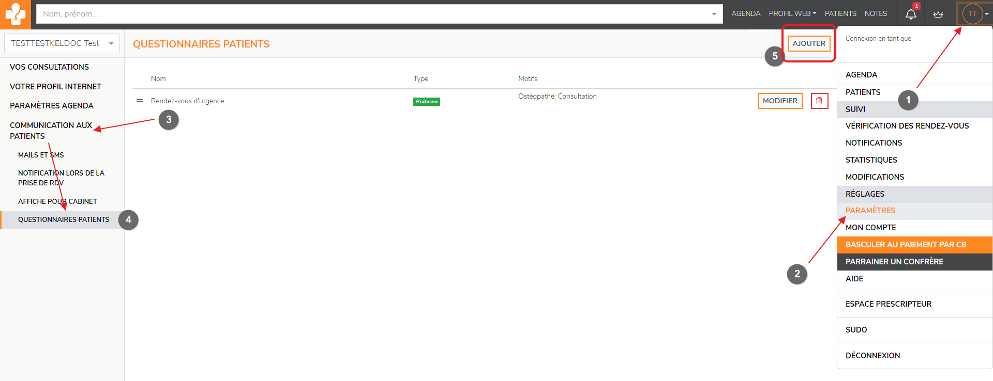Open the TT user avatar menu
The height and width of the screenshot is (381, 993).
(973, 14)
